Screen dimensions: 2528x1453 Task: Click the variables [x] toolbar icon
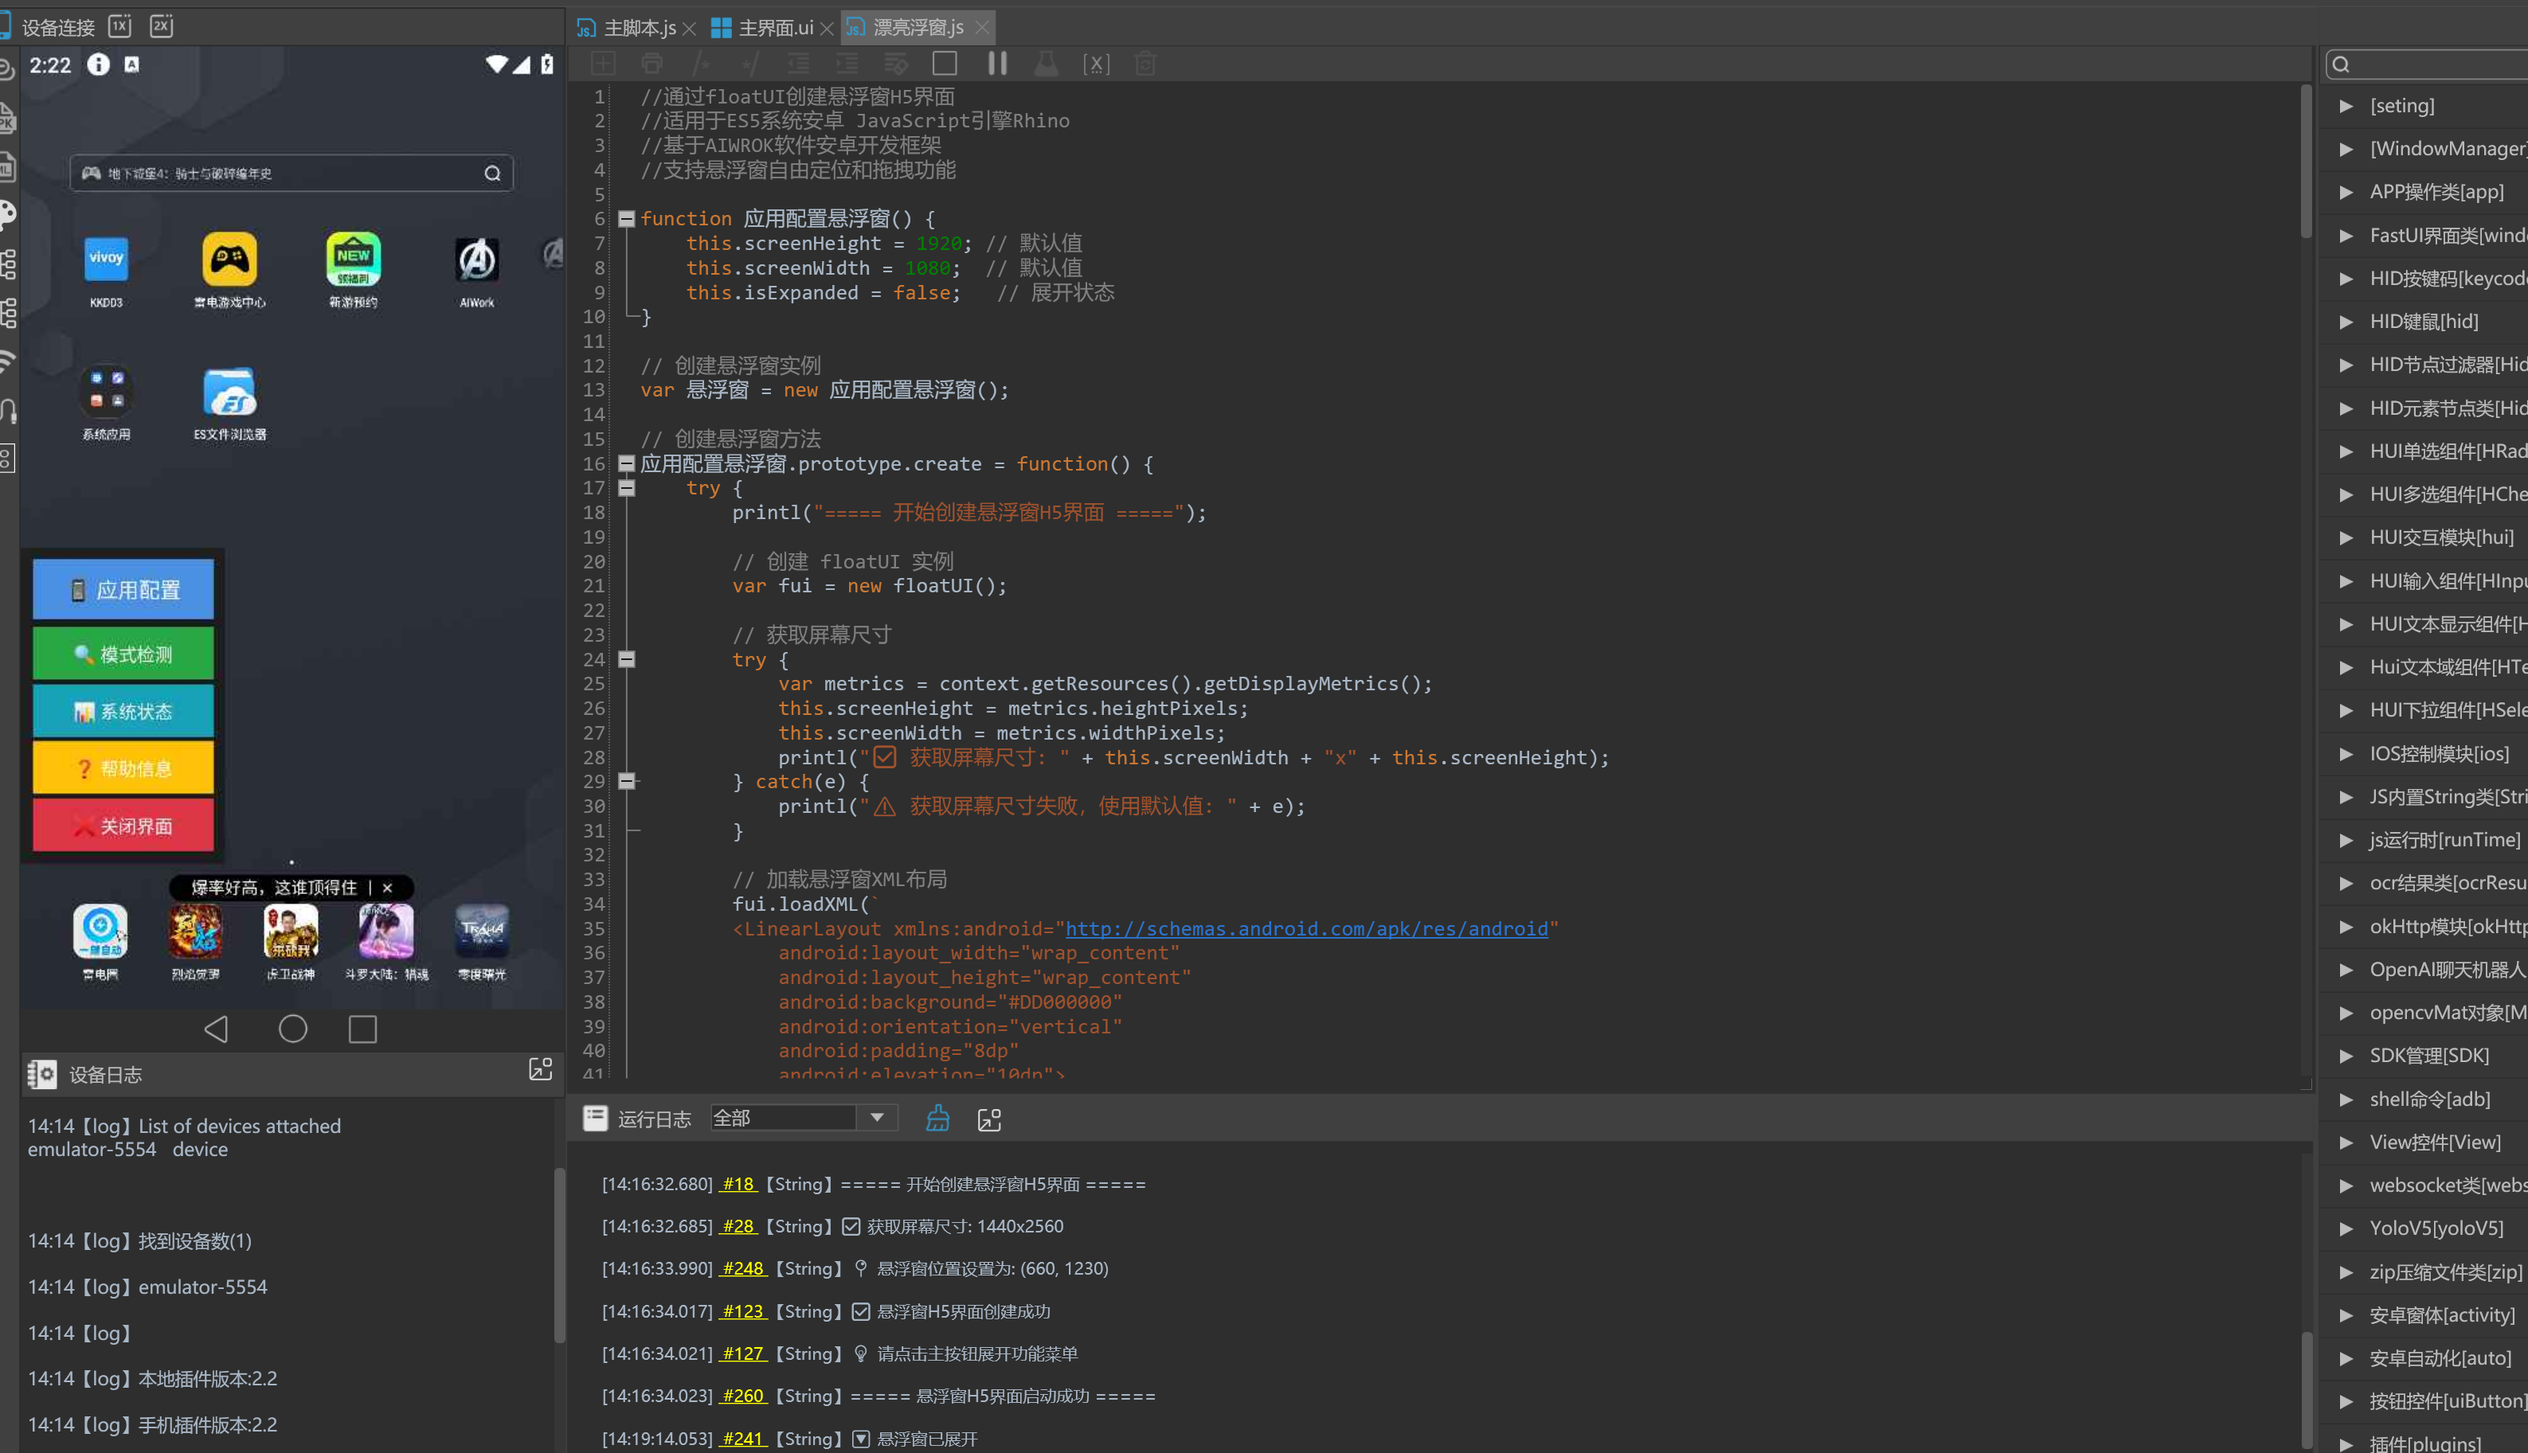[x=1096, y=64]
